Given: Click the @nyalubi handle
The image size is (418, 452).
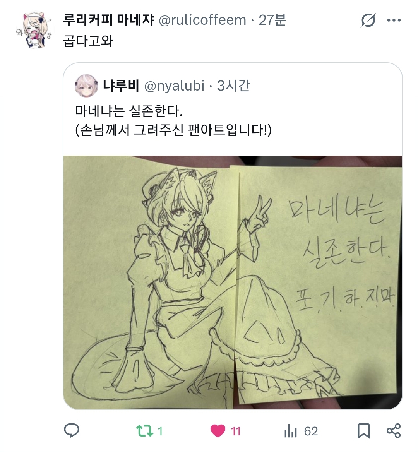Looking at the screenshot, I should (175, 86).
